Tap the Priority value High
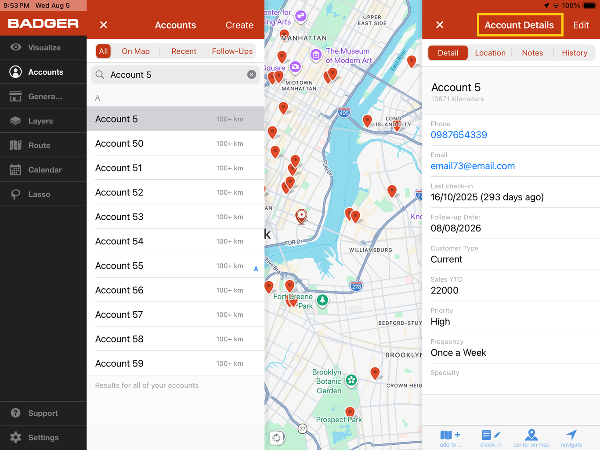This screenshot has height=450, width=600. point(440,322)
